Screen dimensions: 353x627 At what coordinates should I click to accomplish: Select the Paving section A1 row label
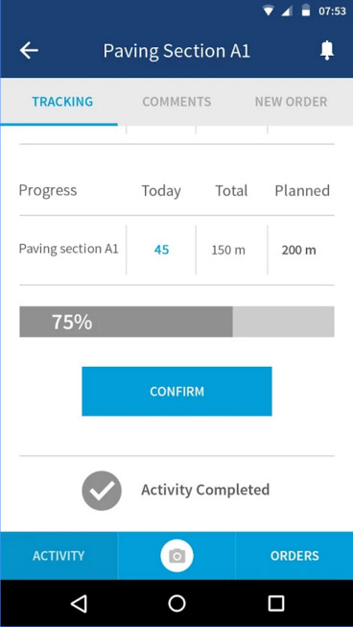[x=69, y=249]
